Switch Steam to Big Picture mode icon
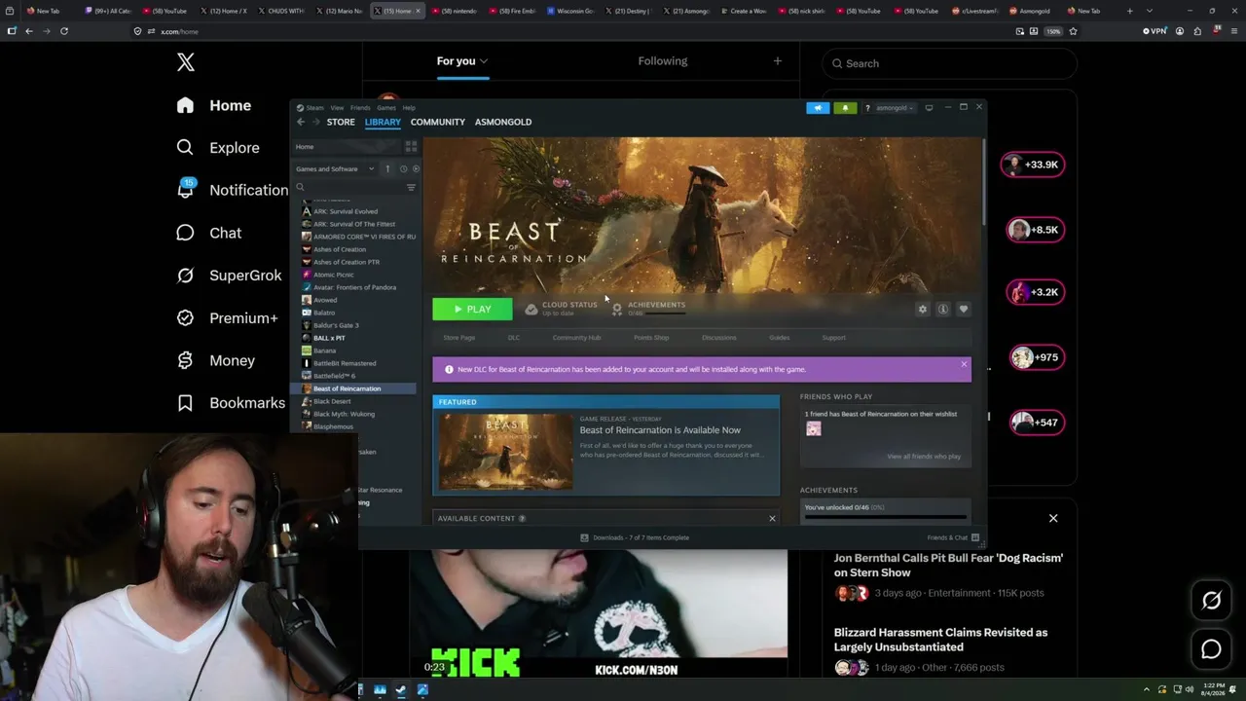This screenshot has width=1246, height=701. [x=929, y=108]
